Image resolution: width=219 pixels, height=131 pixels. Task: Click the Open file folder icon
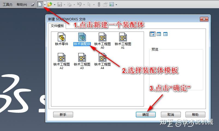click(50, 4)
